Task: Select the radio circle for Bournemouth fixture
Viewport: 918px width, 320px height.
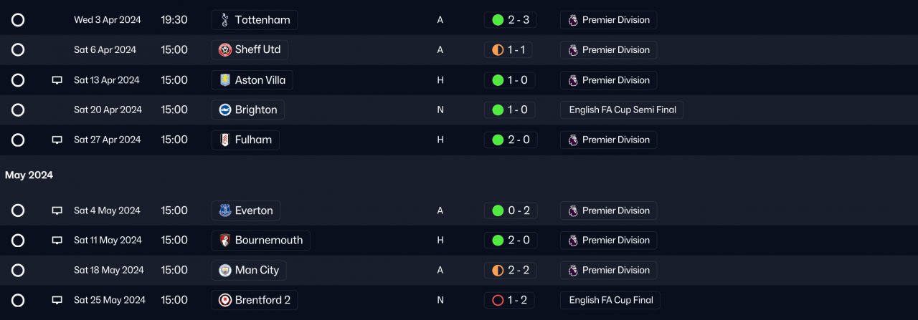Action: pos(18,241)
